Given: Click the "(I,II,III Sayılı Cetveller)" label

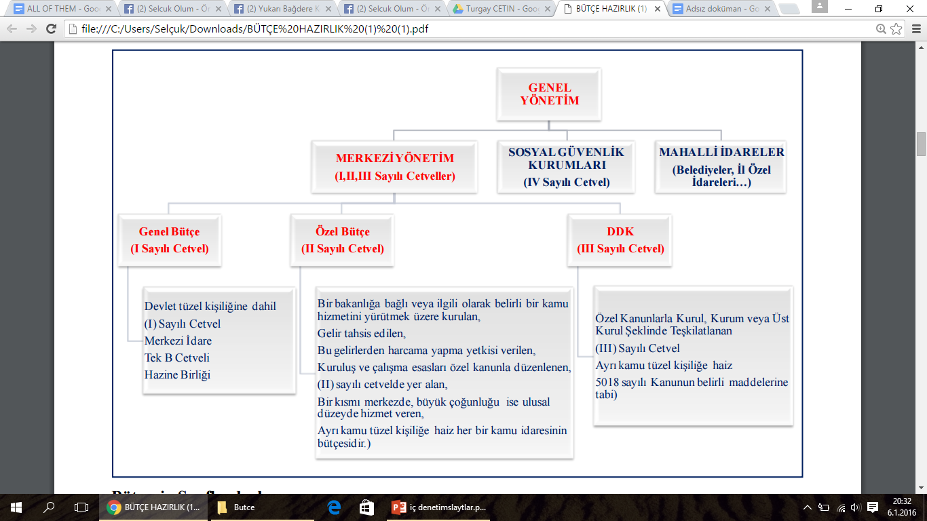Looking at the screenshot, I should tap(395, 176).
